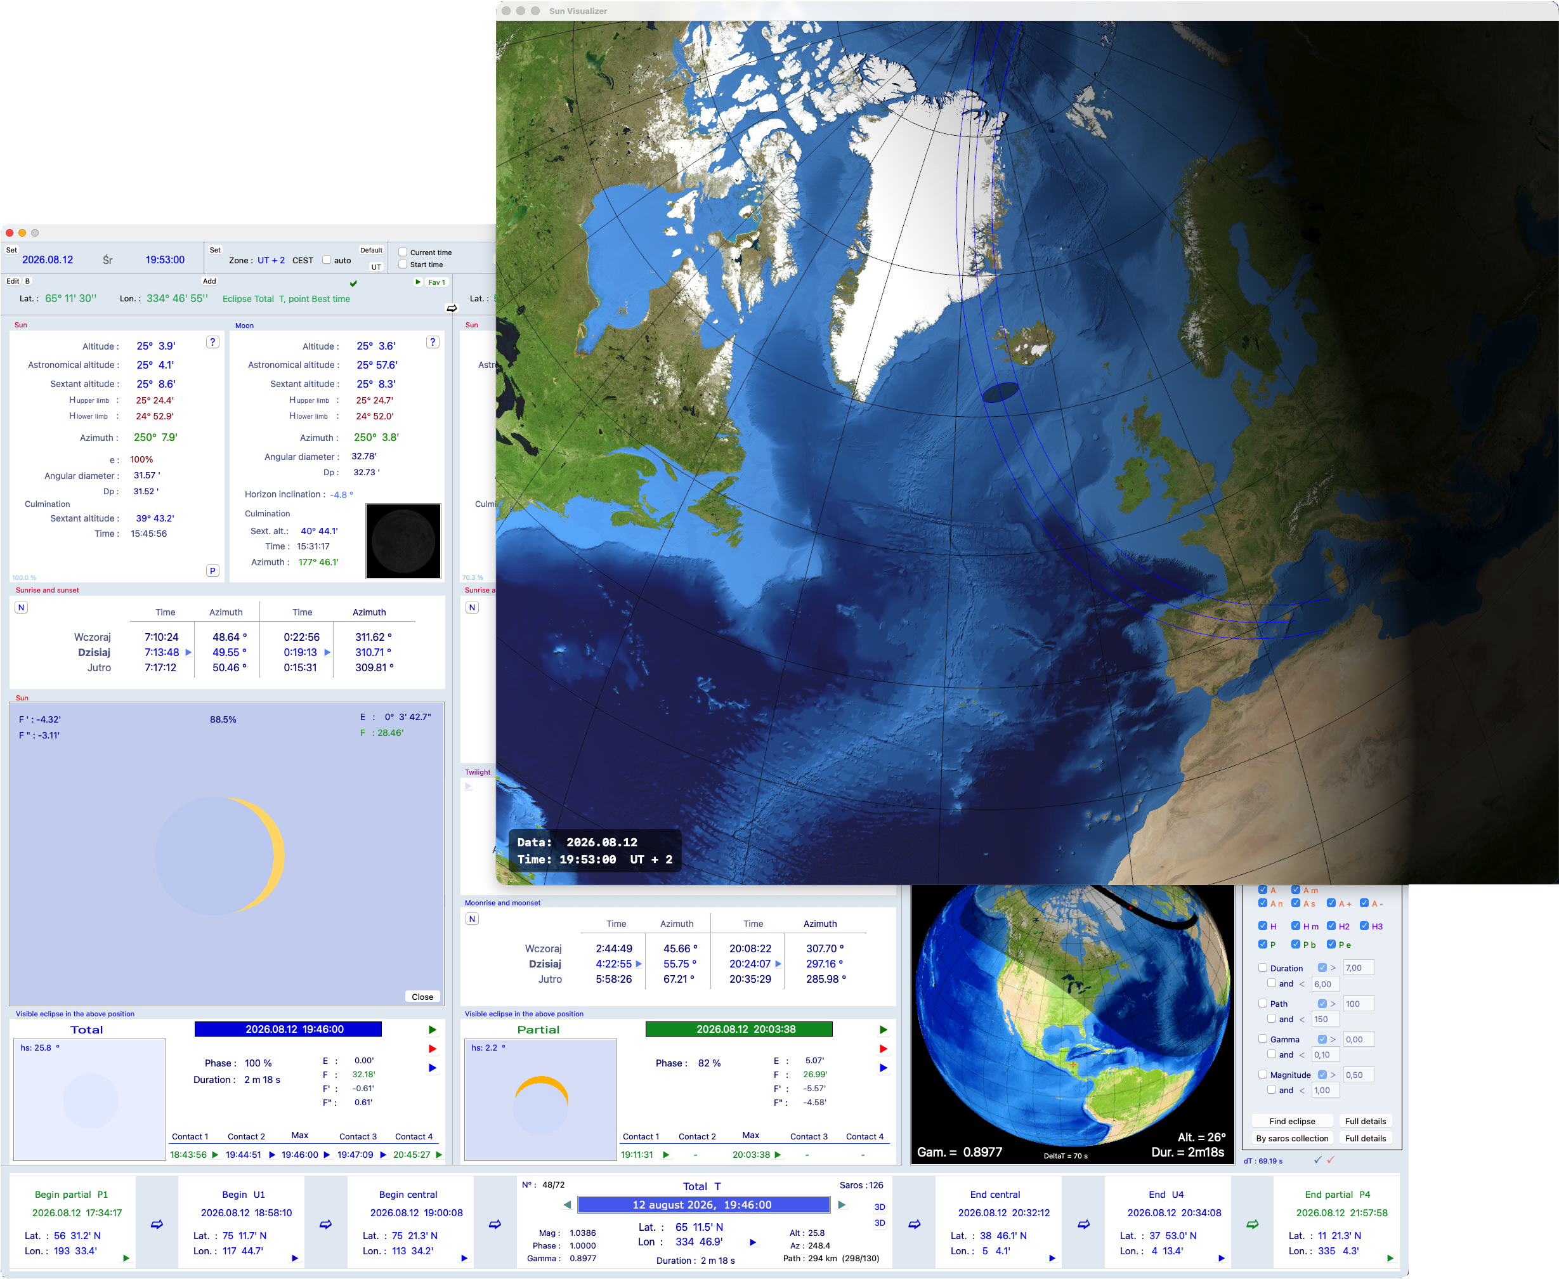Uncheck the A+ eclipse type checkbox
This screenshot has height=1279, width=1559.
coord(1331,903)
